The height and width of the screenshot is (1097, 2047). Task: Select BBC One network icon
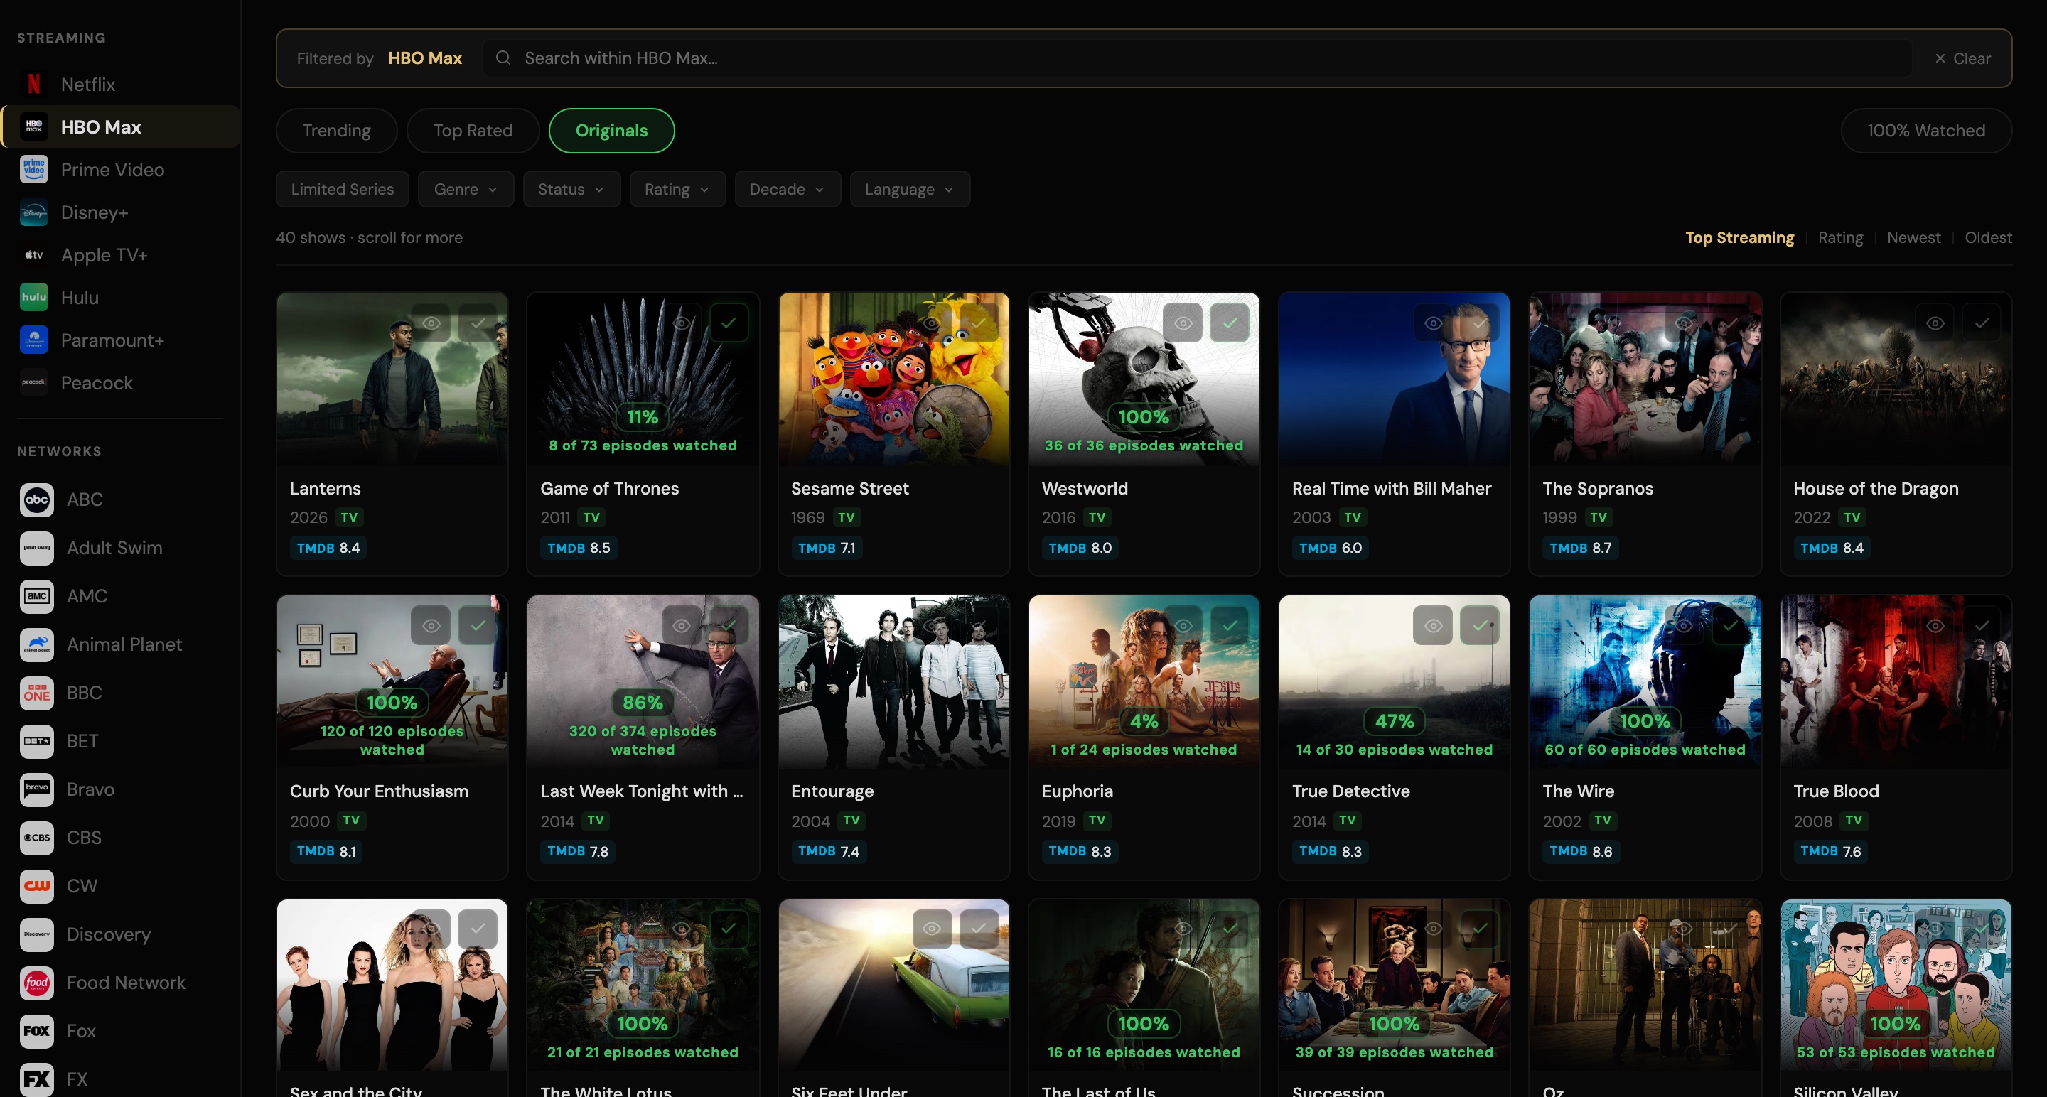click(36, 693)
